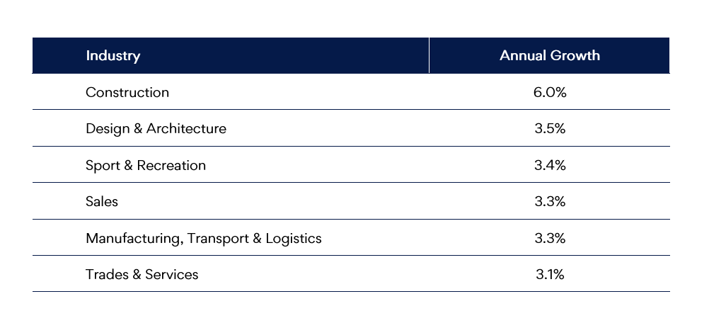Image resolution: width=726 pixels, height=311 pixels.
Task: Select the Sales industry cell
Action: [x=102, y=202]
